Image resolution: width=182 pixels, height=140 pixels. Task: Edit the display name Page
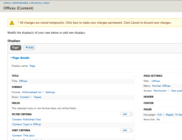[x=32, y=66]
